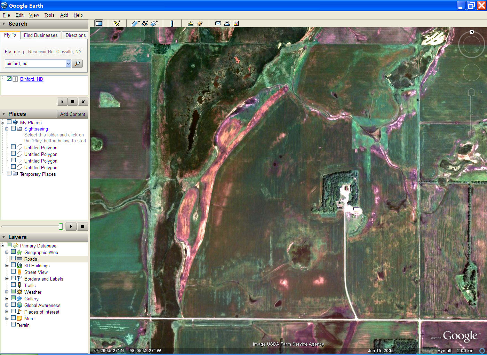The image size is (487, 355).
Task: Open the Add menu
Action: click(64, 15)
